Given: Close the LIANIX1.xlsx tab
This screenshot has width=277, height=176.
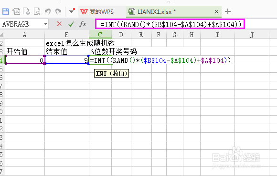Looking at the screenshot, I should [216, 12].
